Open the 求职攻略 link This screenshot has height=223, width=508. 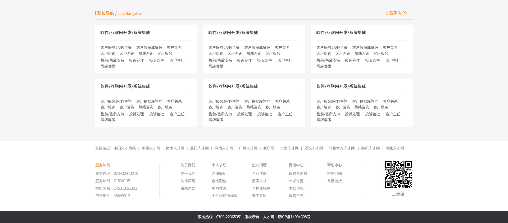[296, 189]
